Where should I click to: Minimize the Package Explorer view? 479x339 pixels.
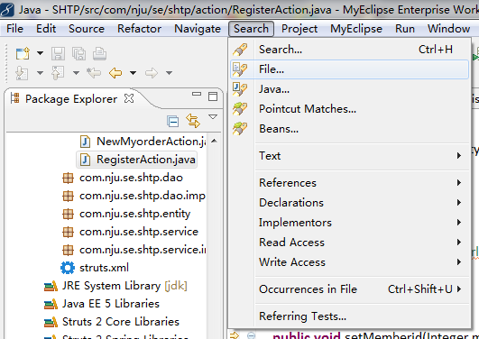[197, 94]
